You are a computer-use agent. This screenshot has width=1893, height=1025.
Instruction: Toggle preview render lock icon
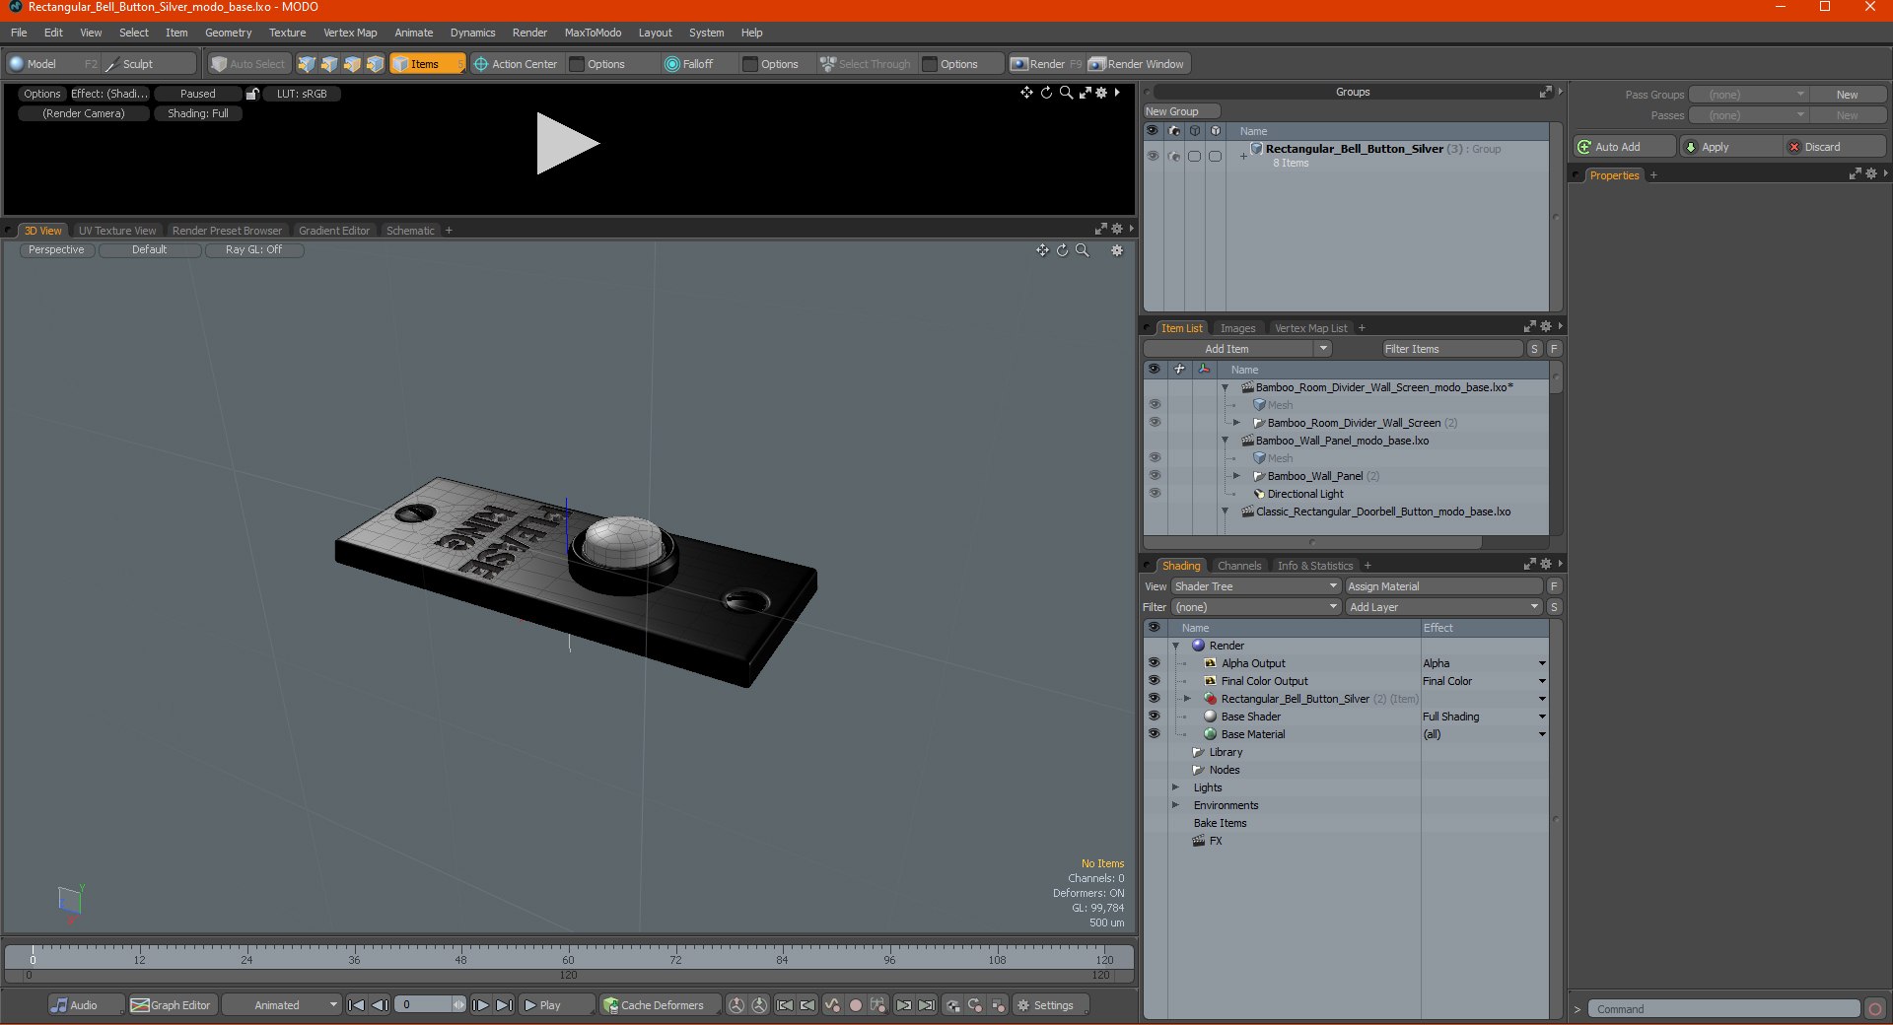click(x=252, y=94)
